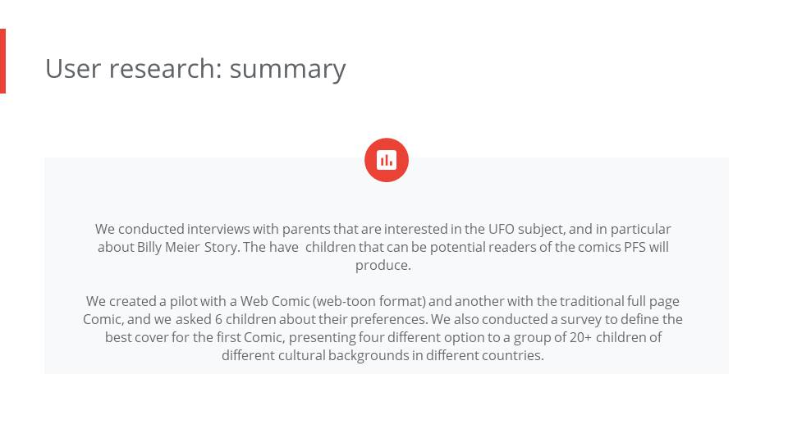Click the "(web-toon format)" parenthetical

(369, 301)
